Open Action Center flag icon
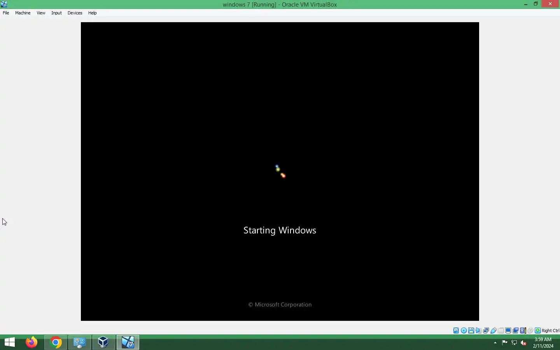The width and height of the screenshot is (560, 350). coord(505,343)
